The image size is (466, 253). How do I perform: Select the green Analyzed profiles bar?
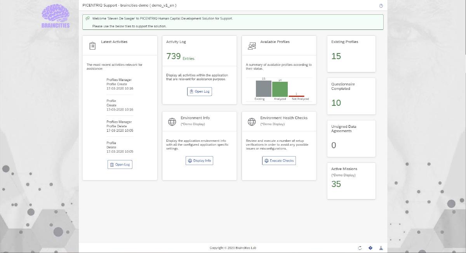[x=280, y=89]
